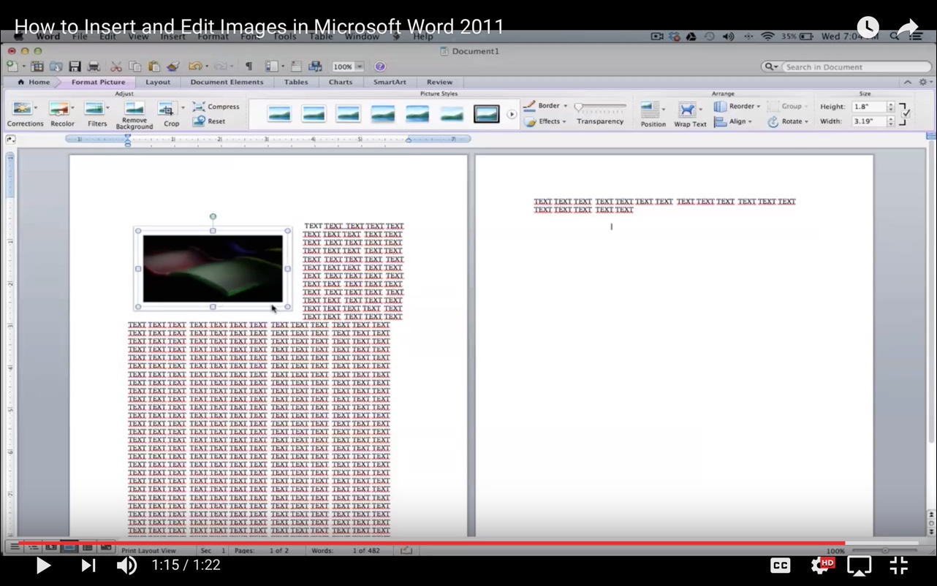Viewport: 937px width, 586px height.
Task: Apply the last black-framed picture style
Action: point(486,113)
